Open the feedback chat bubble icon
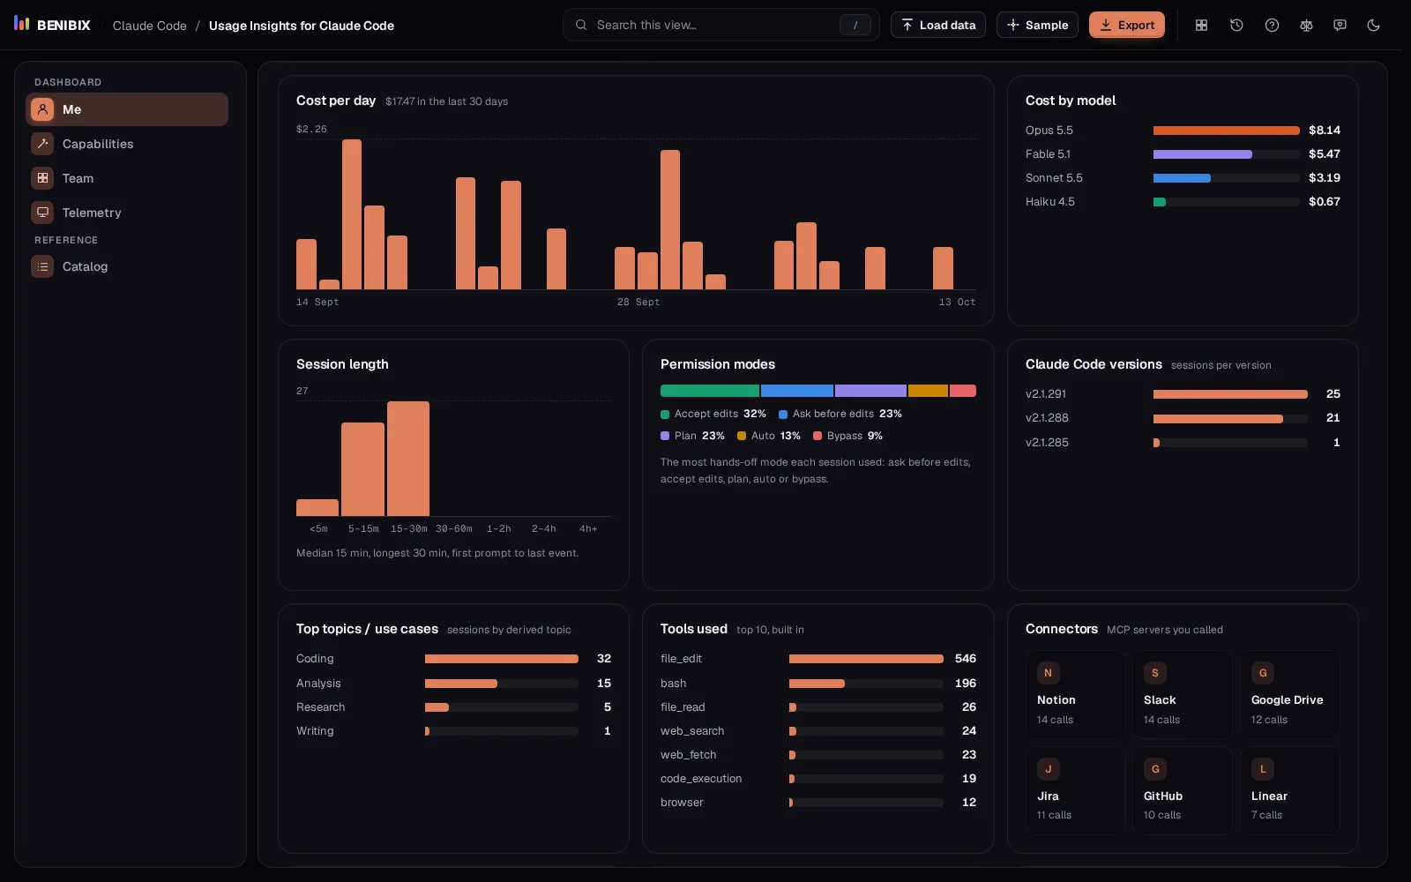 [x=1340, y=25]
